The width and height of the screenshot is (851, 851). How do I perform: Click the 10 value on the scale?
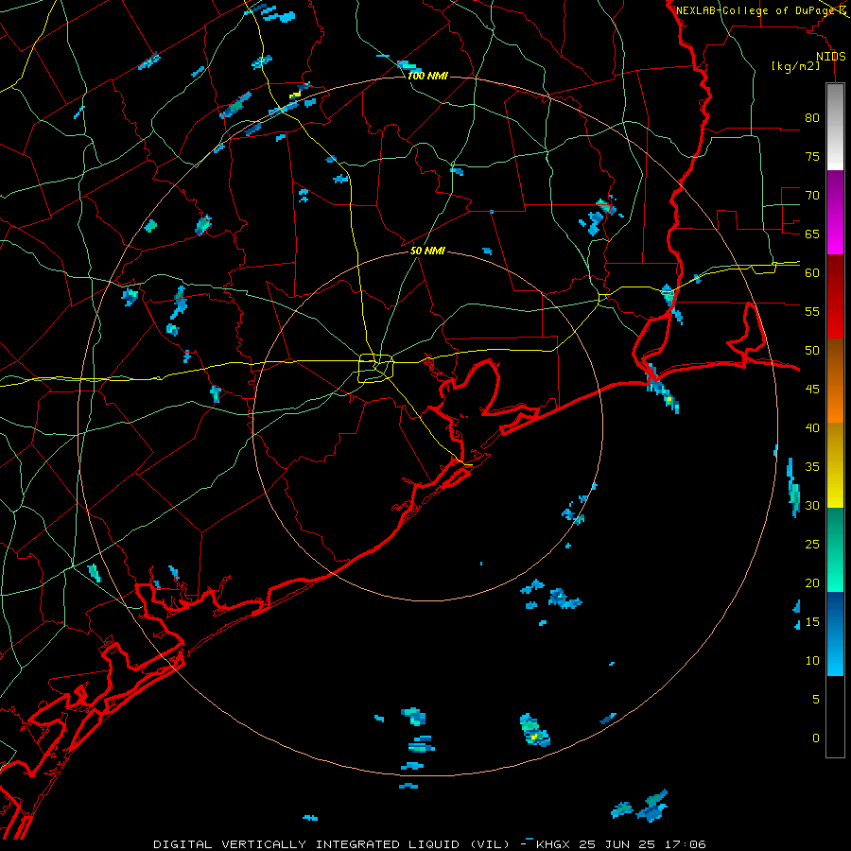812,661
